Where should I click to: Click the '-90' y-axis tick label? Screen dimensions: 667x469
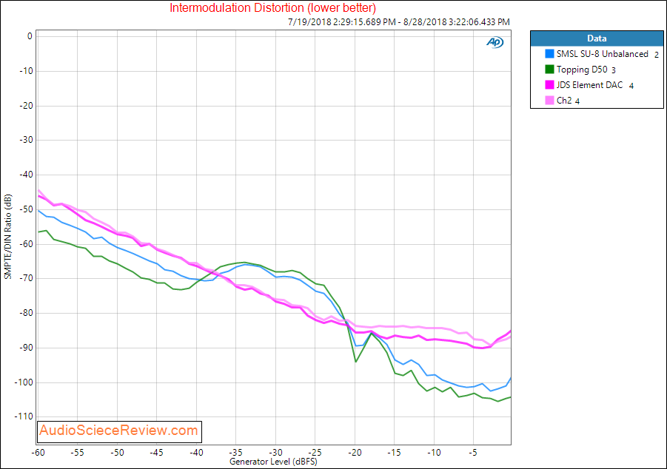click(26, 348)
